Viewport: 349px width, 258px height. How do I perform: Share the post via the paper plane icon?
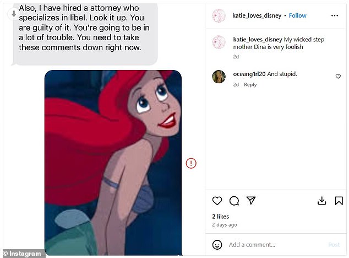coord(251,201)
